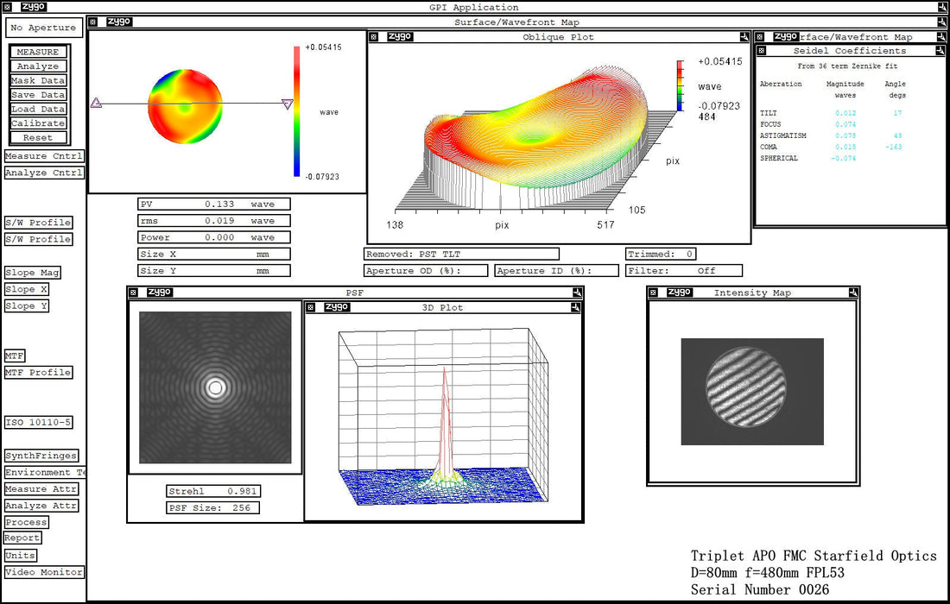950x604 pixels.
Task: Select the left triangle profile marker
Action: click(96, 103)
